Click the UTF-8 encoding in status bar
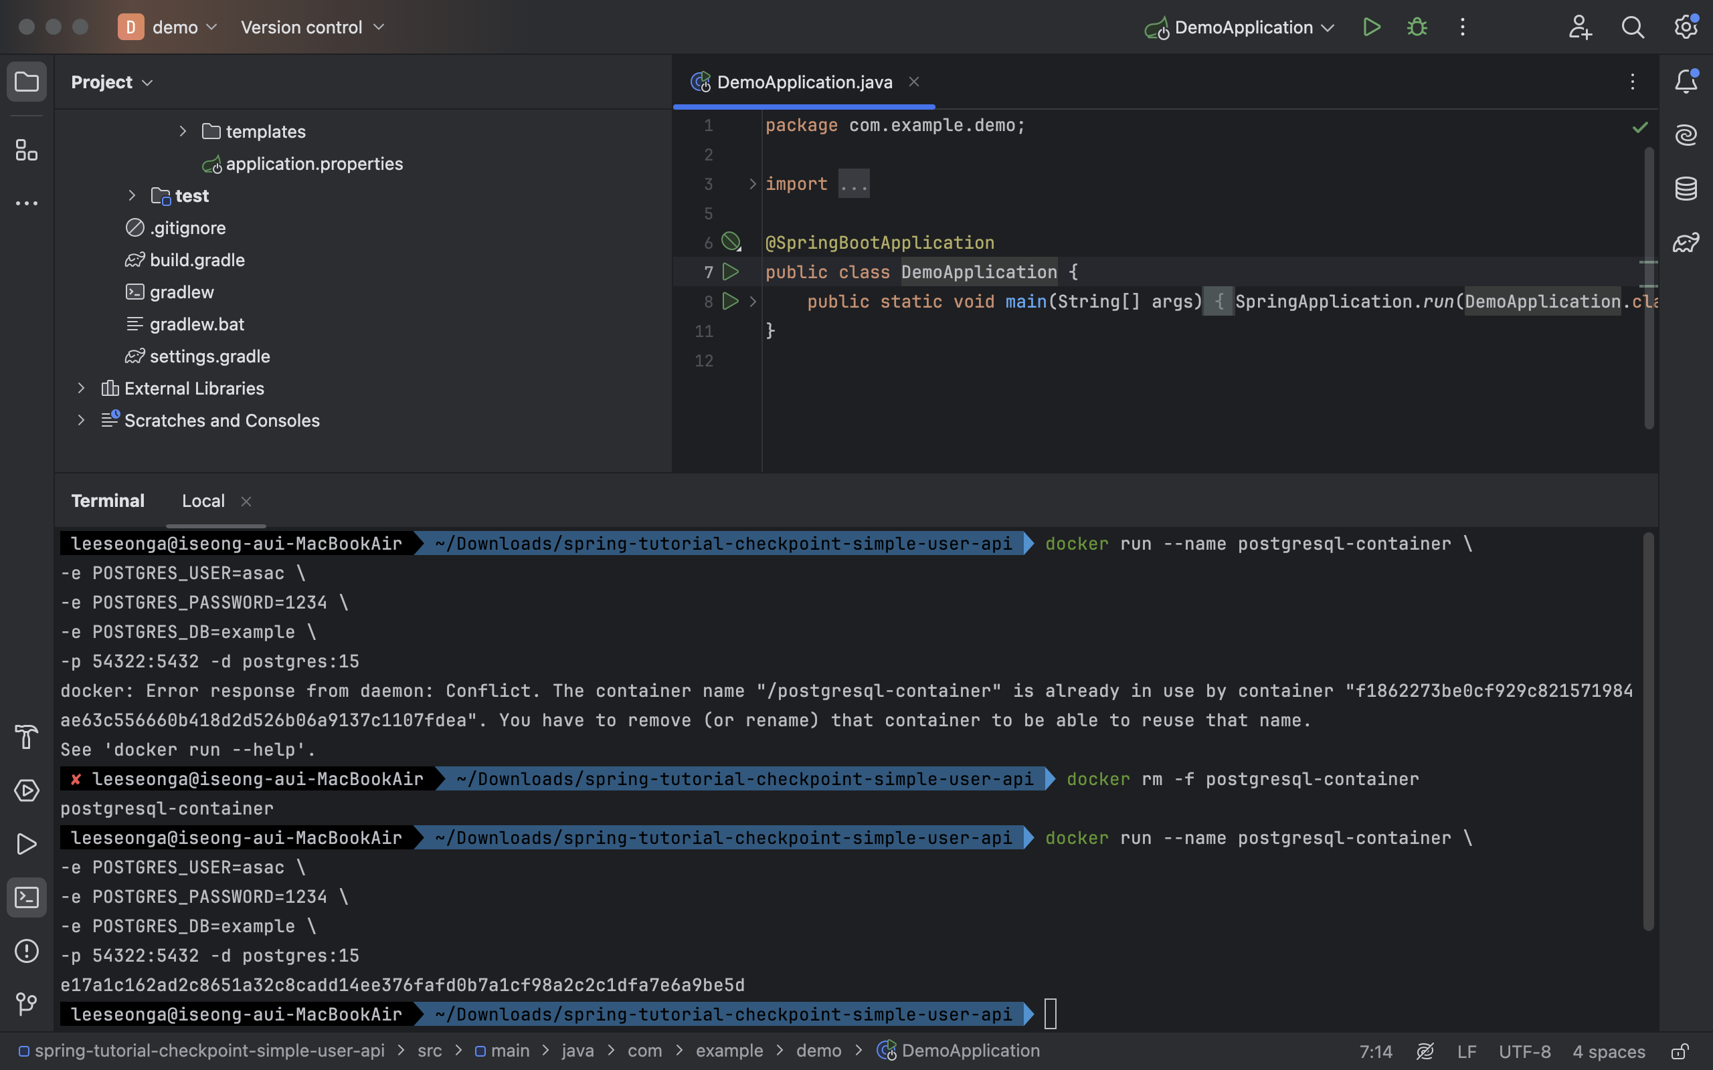The height and width of the screenshot is (1070, 1713). (x=1524, y=1051)
